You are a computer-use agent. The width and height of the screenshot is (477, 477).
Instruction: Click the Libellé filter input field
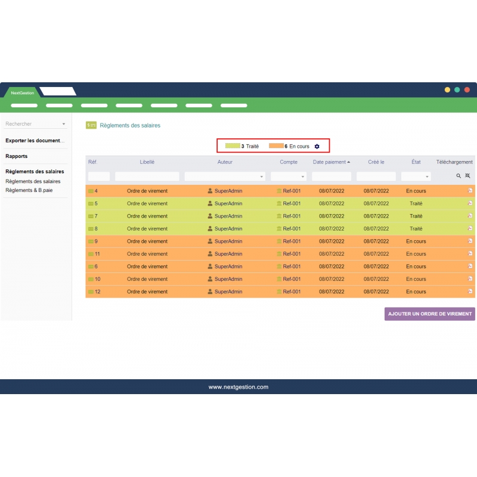tap(147, 176)
